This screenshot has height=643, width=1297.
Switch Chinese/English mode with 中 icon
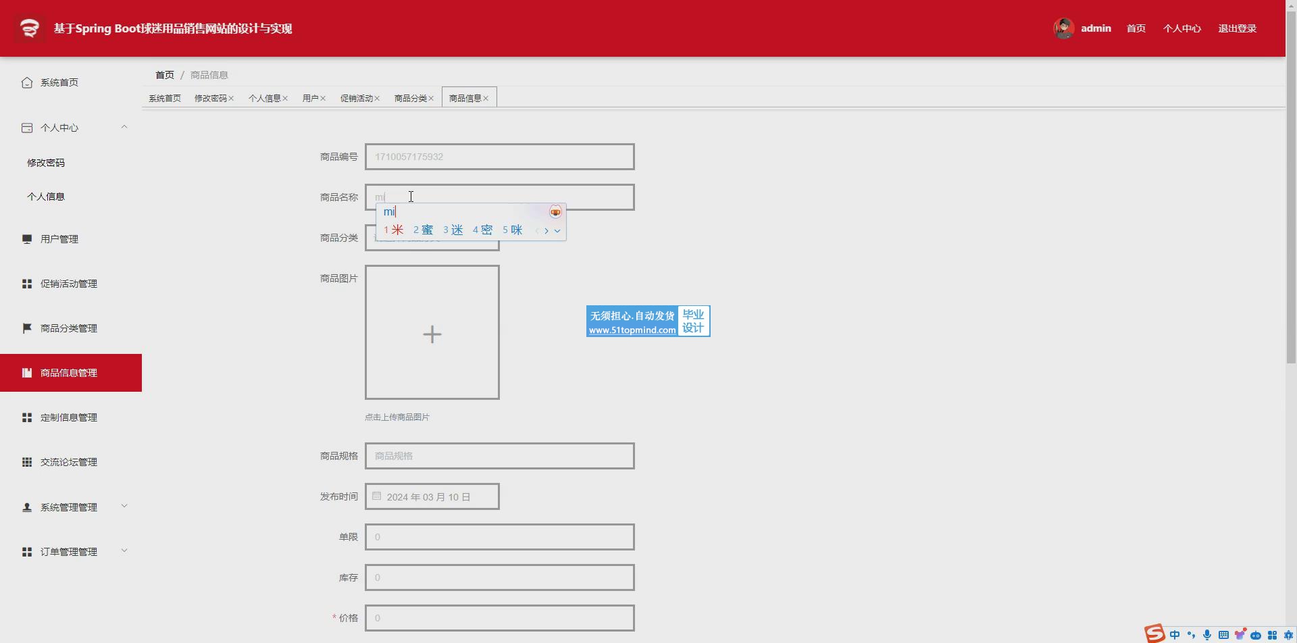click(x=1175, y=635)
